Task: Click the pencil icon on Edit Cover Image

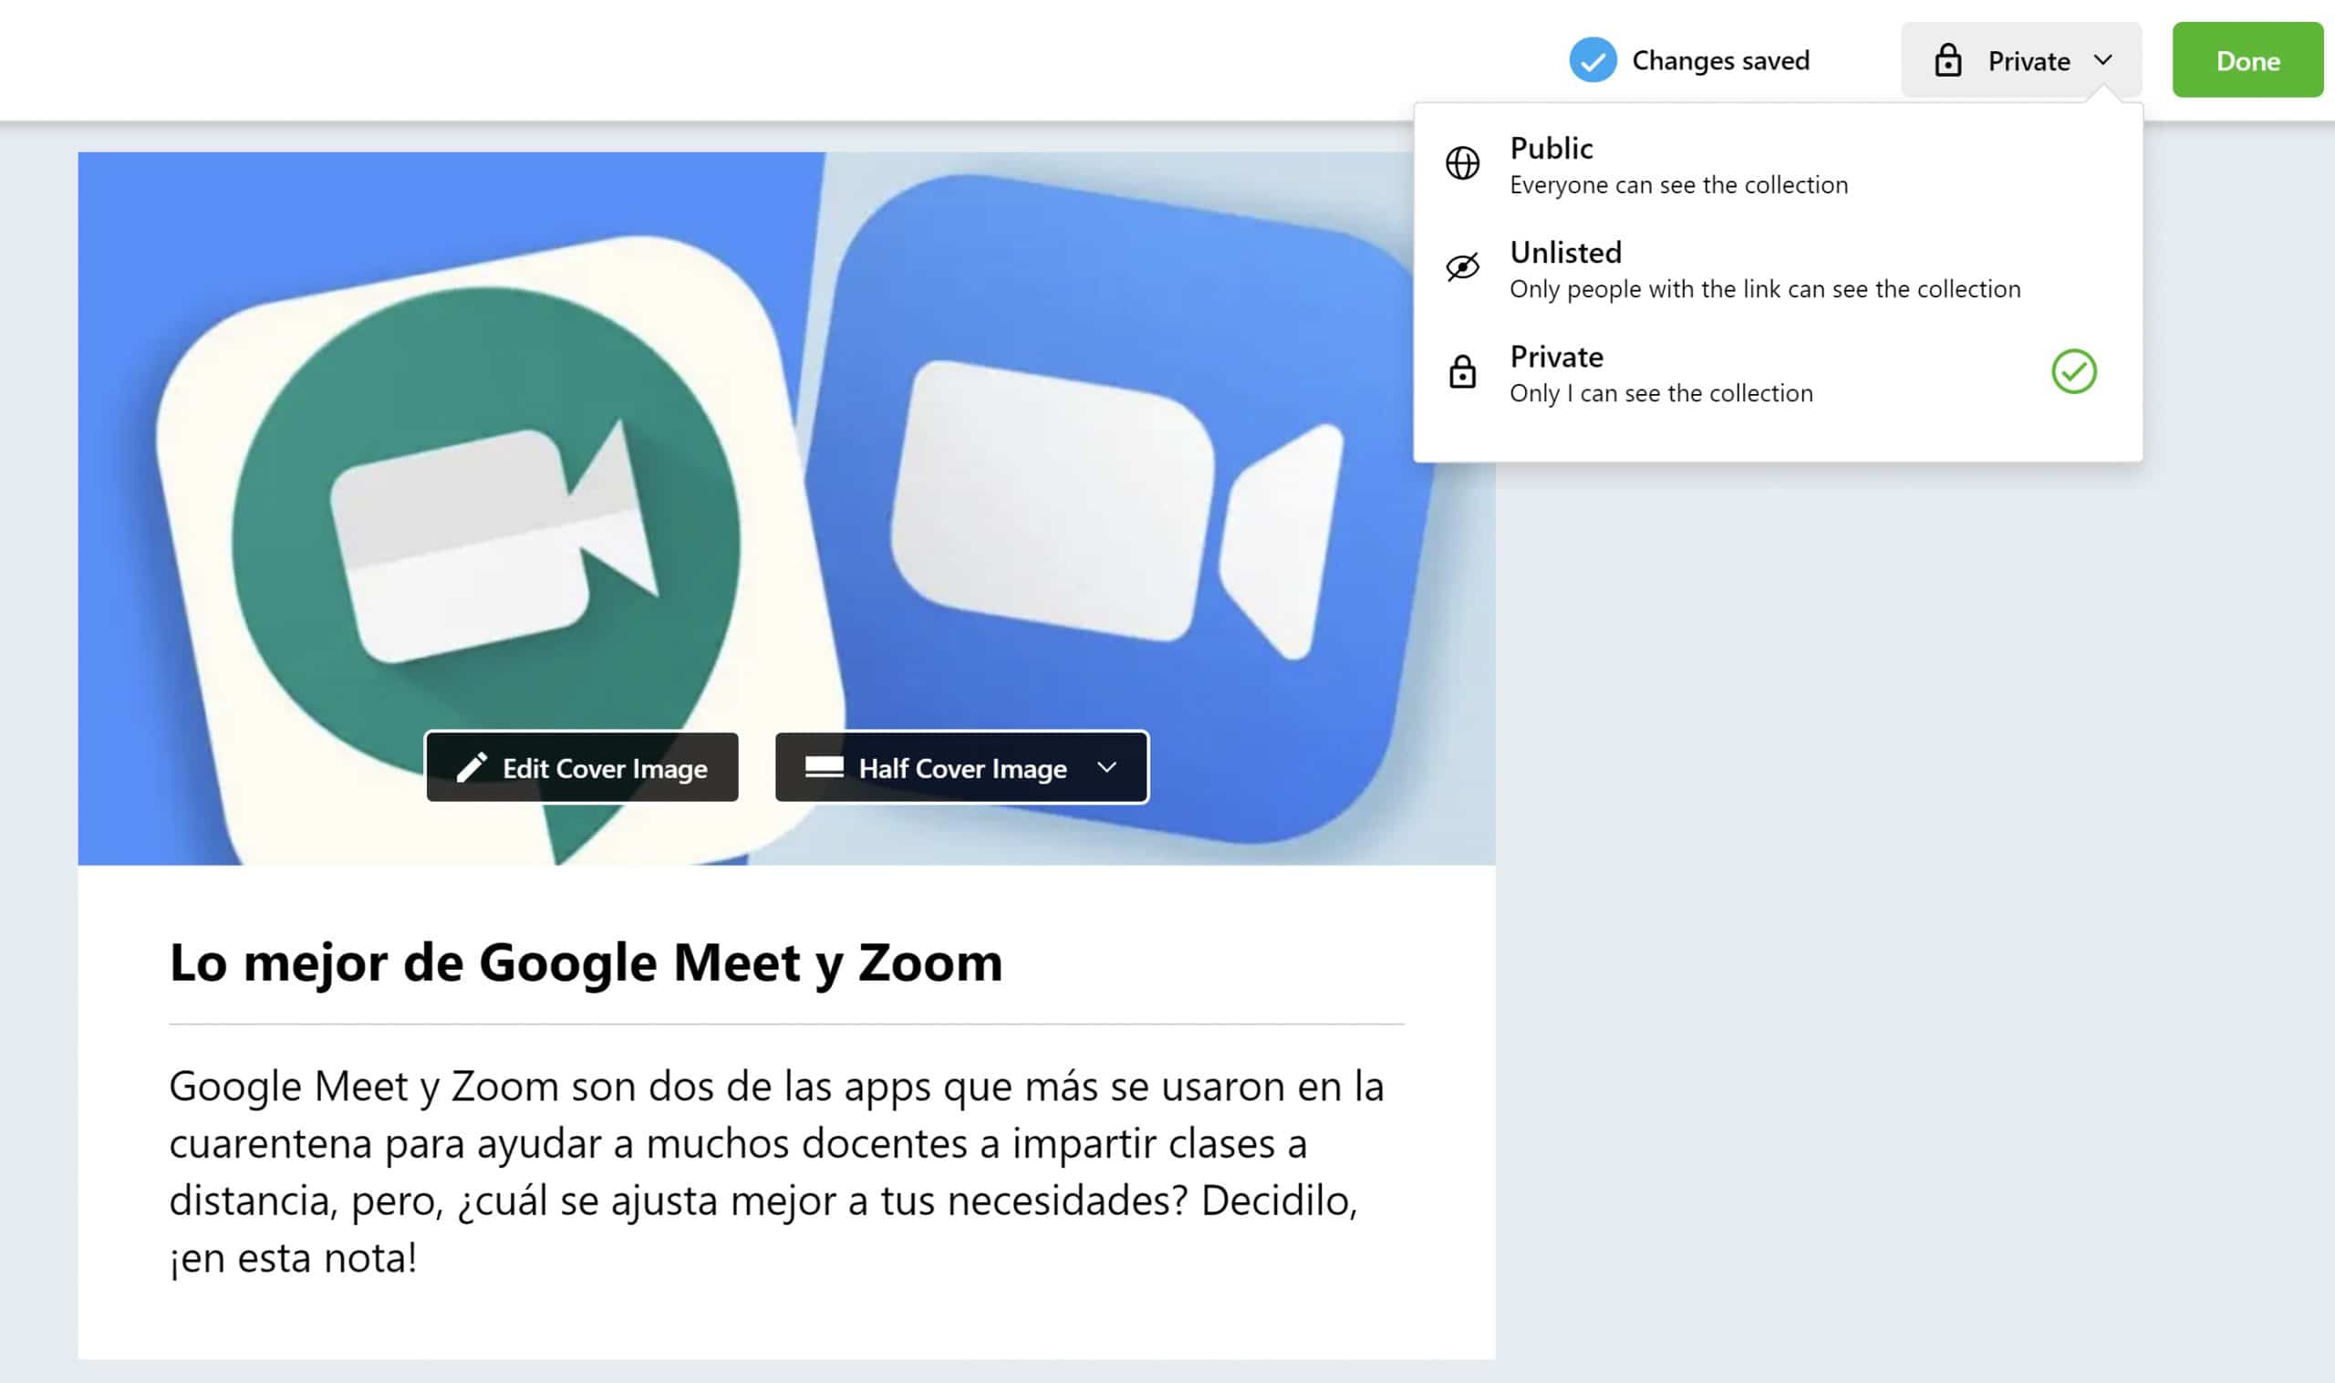Action: (x=472, y=767)
